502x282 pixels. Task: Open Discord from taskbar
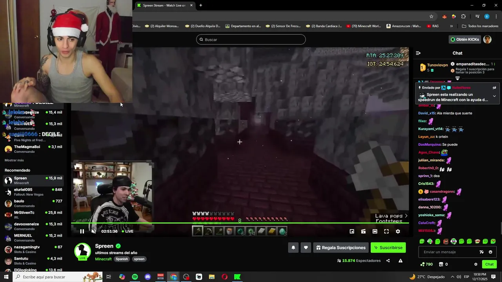point(147,277)
